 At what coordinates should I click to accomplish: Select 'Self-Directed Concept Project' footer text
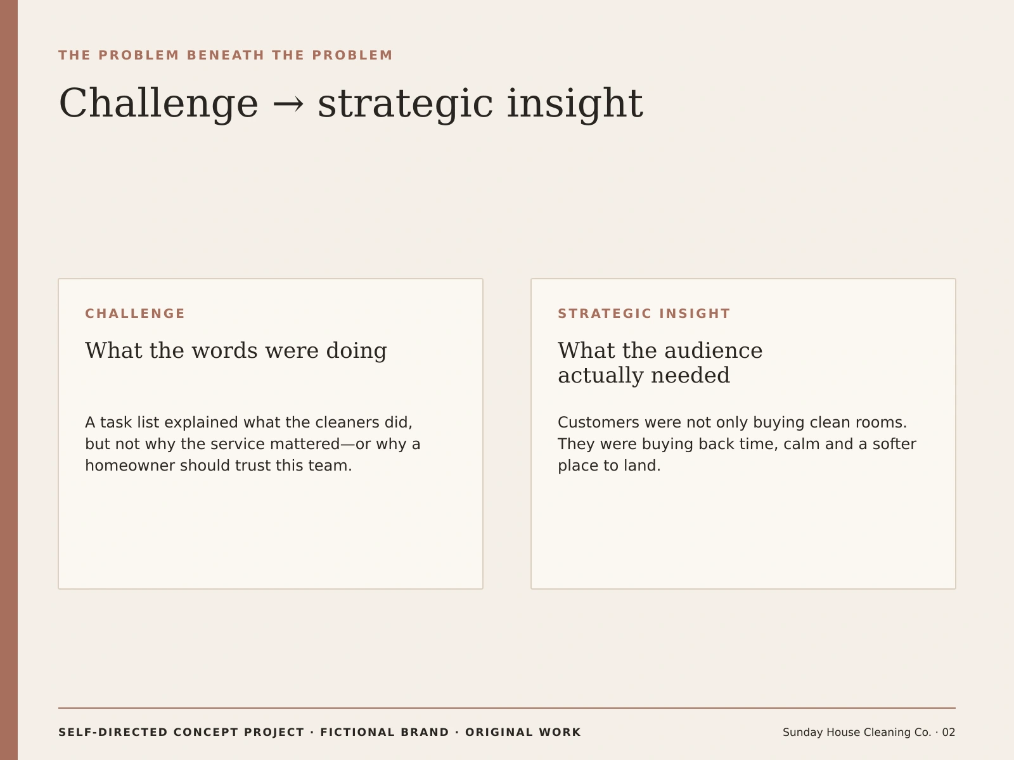pyautogui.click(x=181, y=732)
